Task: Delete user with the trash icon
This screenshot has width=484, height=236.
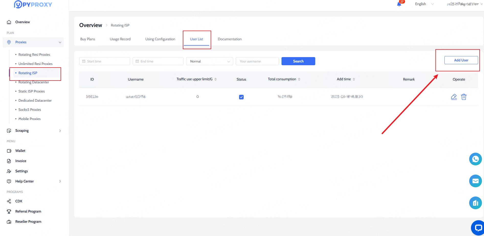Action: tap(464, 97)
